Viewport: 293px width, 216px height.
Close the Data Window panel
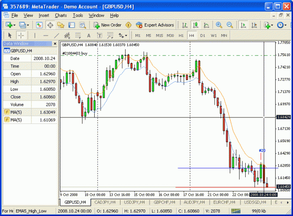pyautogui.click(x=55, y=43)
